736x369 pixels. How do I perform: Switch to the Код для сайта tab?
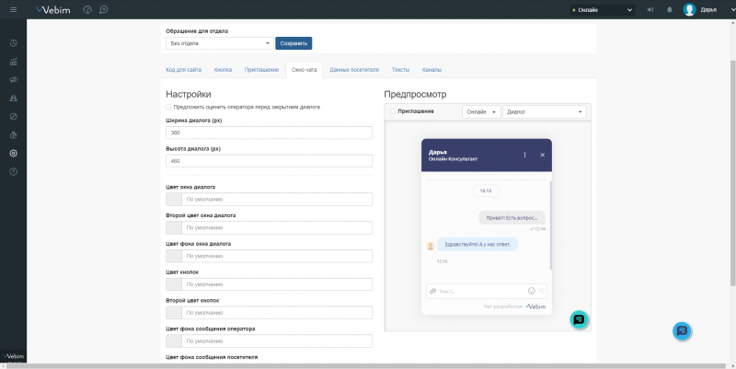click(x=183, y=70)
